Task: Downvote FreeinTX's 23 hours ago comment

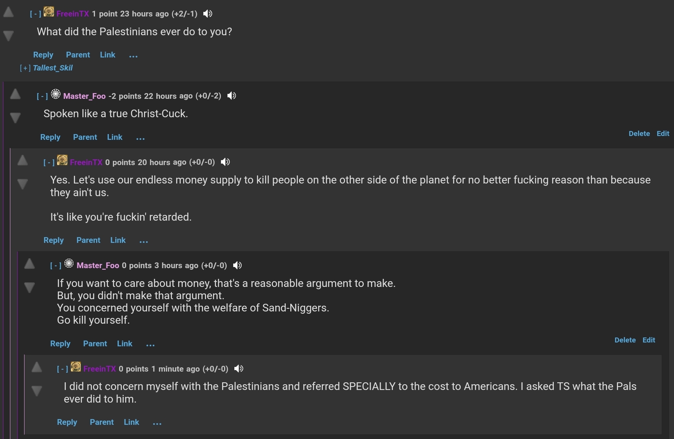Action: pos(8,36)
